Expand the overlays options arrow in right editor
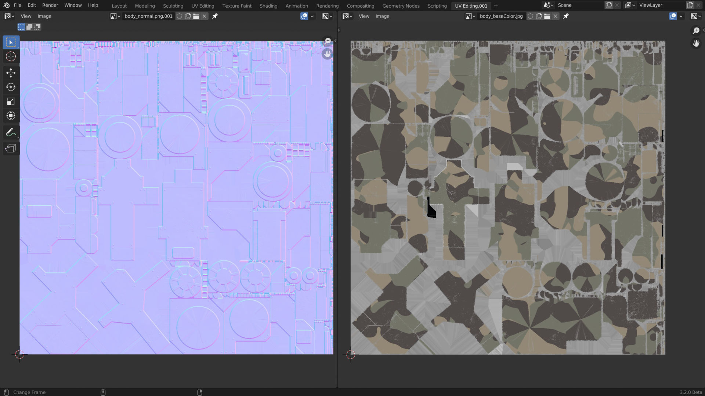 681,16
